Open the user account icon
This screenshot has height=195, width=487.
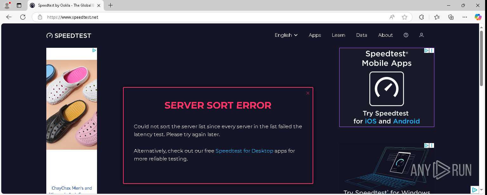[x=421, y=35]
